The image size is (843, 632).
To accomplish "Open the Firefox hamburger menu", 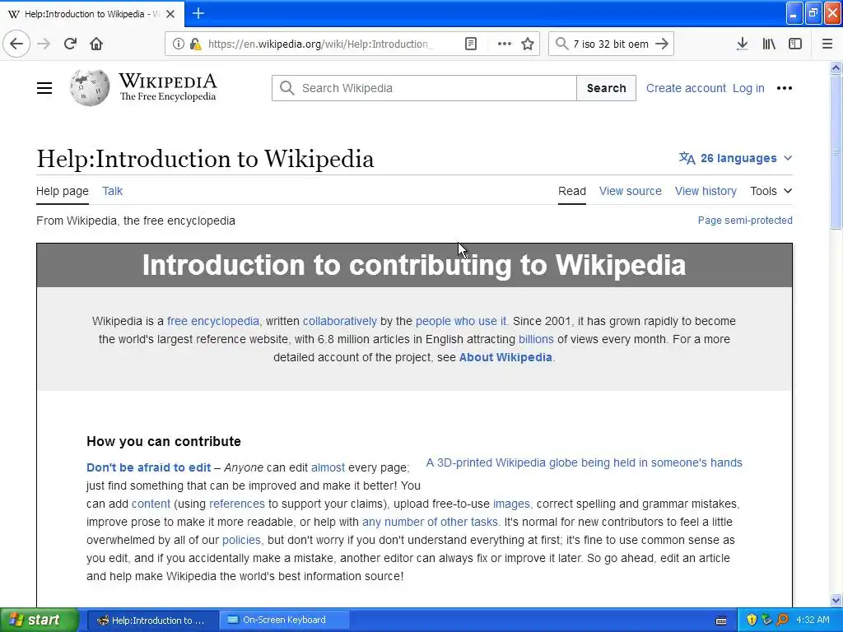I will coord(827,44).
